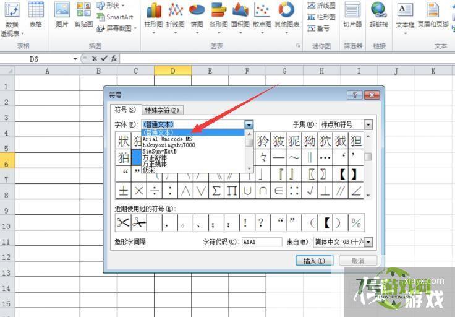Open the Screenshot dropdown
The width and height of the screenshot is (455, 317).
click(x=117, y=28)
